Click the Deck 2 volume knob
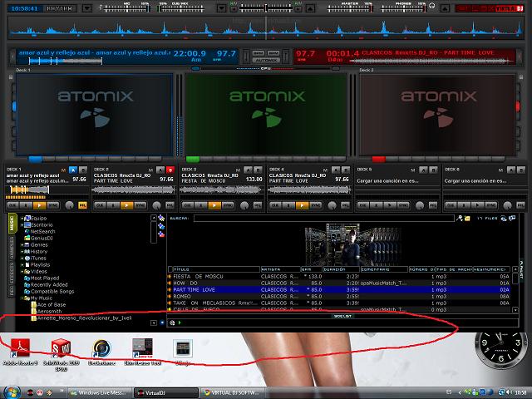This screenshot has height=399, width=532. coord(157,205)
